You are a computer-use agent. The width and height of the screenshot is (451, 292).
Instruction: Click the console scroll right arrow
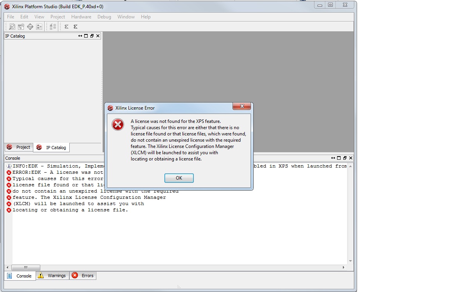[x=344, y=268]
